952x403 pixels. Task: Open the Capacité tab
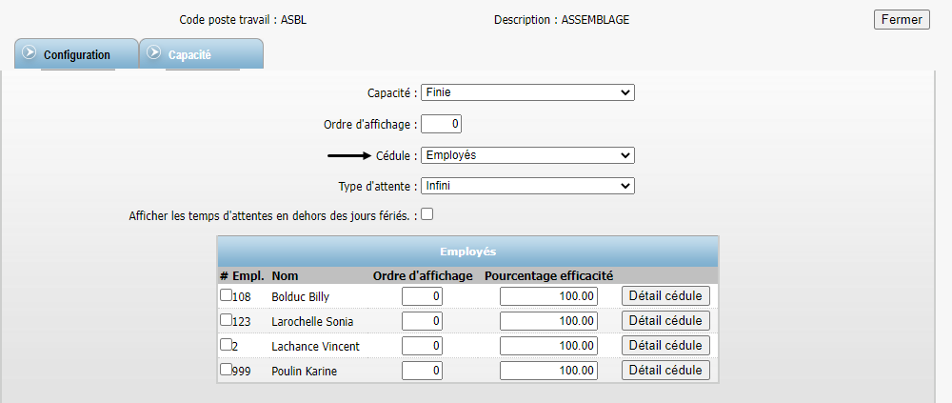click(190, 55)
